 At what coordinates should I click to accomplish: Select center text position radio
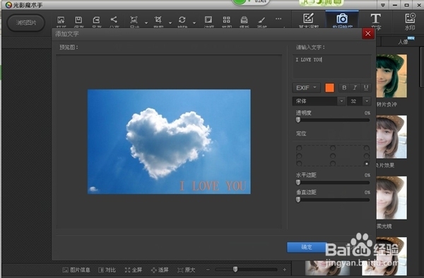coord(333,156)
